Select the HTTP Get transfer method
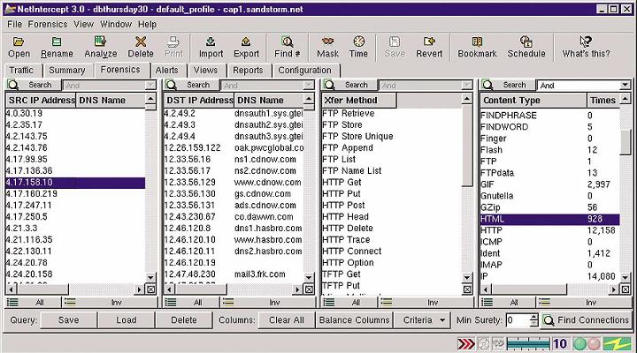 [x=392, y=183]
